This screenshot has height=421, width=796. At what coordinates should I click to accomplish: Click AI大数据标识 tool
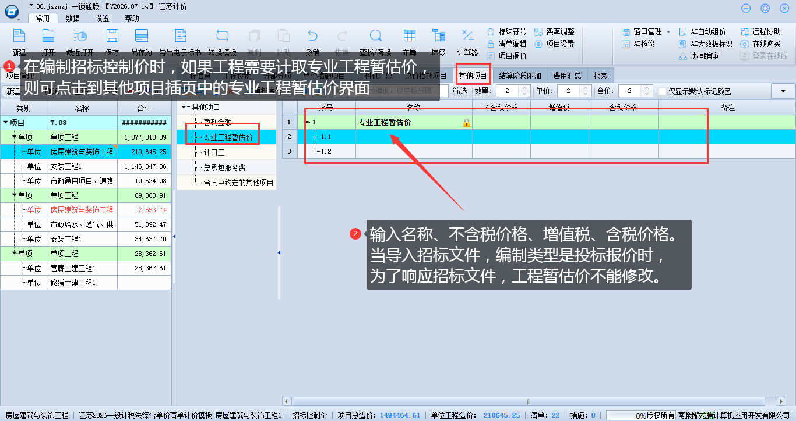pos(706,44)
